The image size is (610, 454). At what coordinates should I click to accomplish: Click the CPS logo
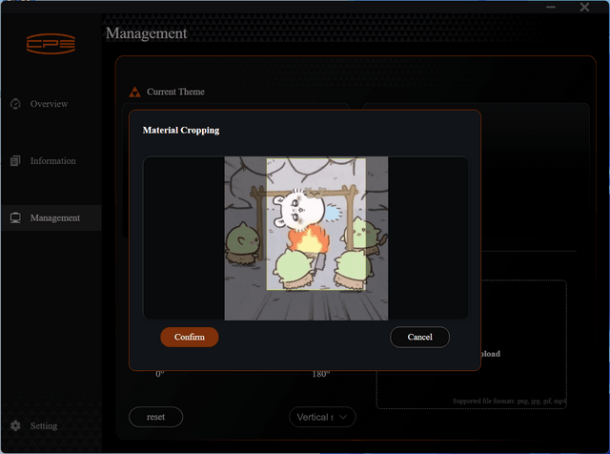coord(51,44)
